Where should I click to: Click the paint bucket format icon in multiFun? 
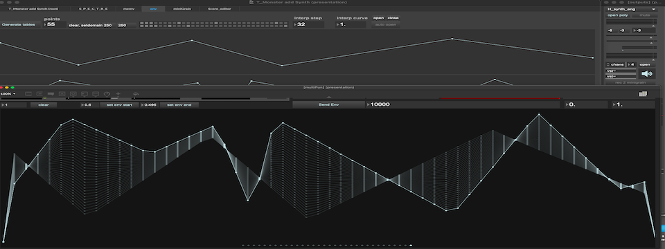[136, 94]
